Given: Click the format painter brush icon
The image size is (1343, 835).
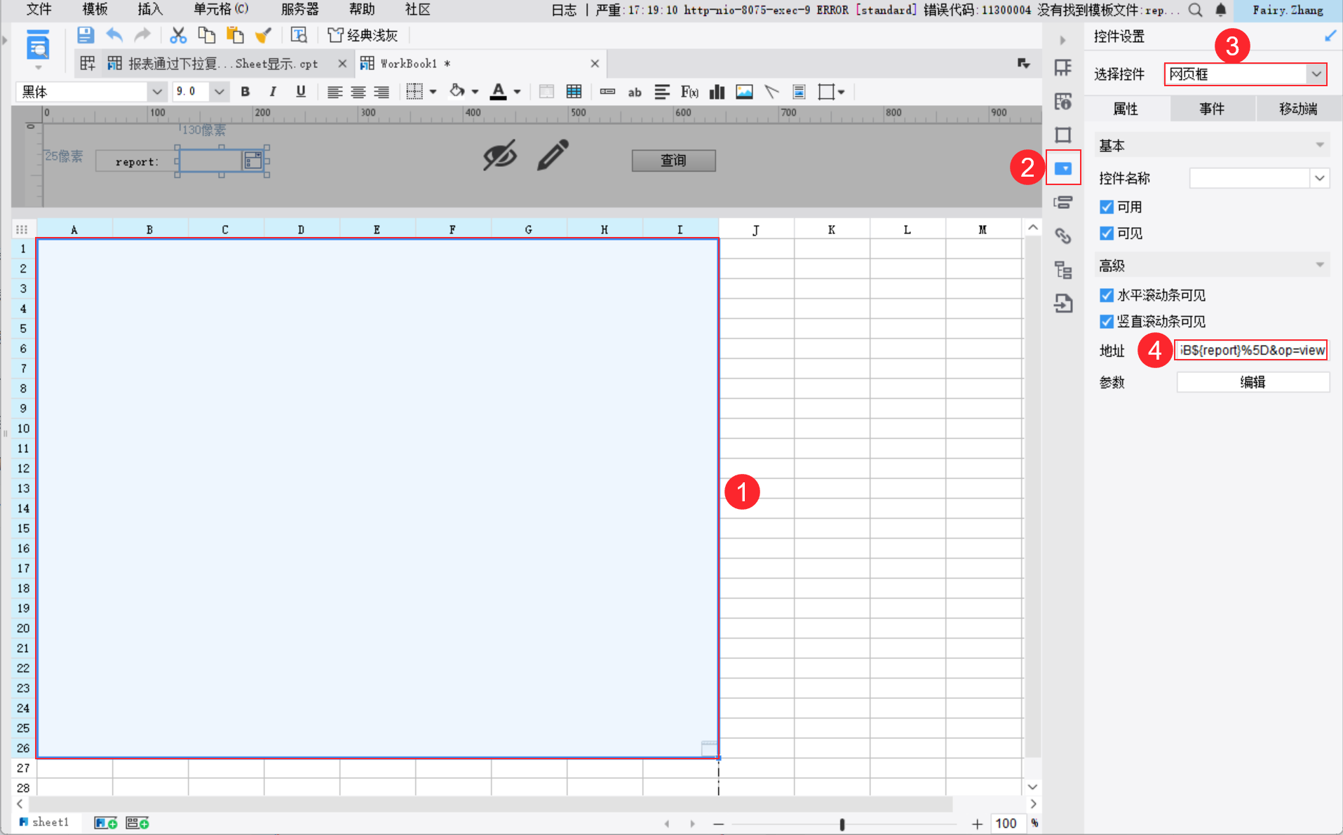Looking at the screenshot, I should tap(263, 35).
